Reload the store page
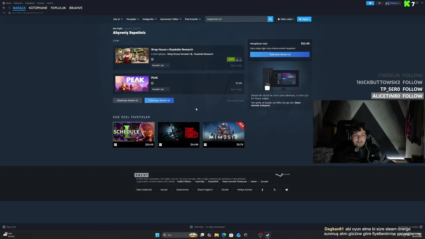The image size is (425, 239). 4,13
